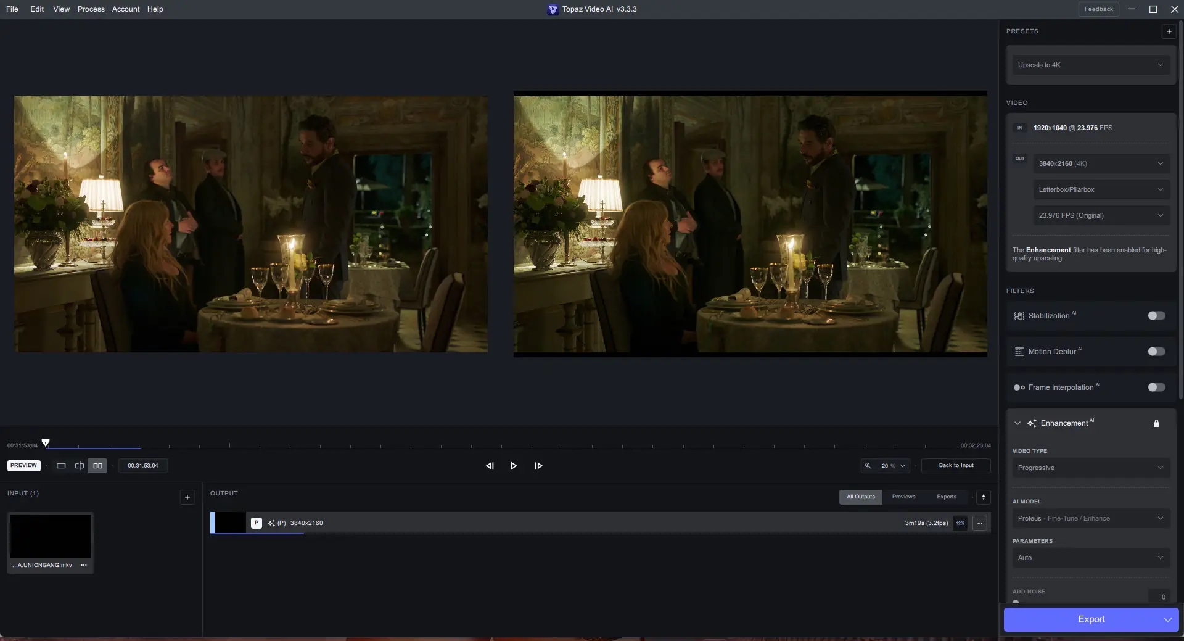Click the Topaz Video AI logo icon
The image size is (1184, 641).
[553, 9]
